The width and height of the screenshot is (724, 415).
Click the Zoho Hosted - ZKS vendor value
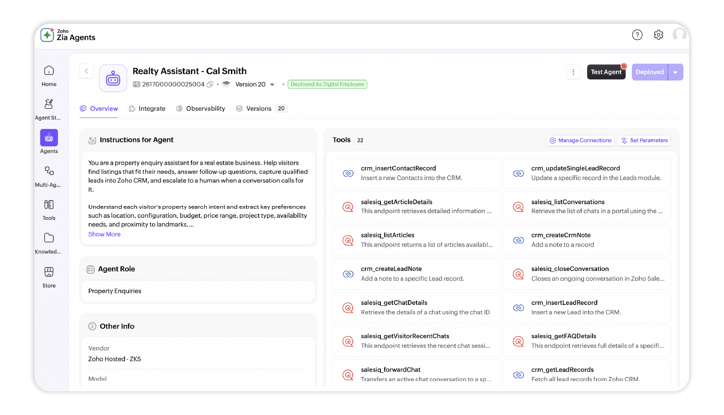point(115,359)
